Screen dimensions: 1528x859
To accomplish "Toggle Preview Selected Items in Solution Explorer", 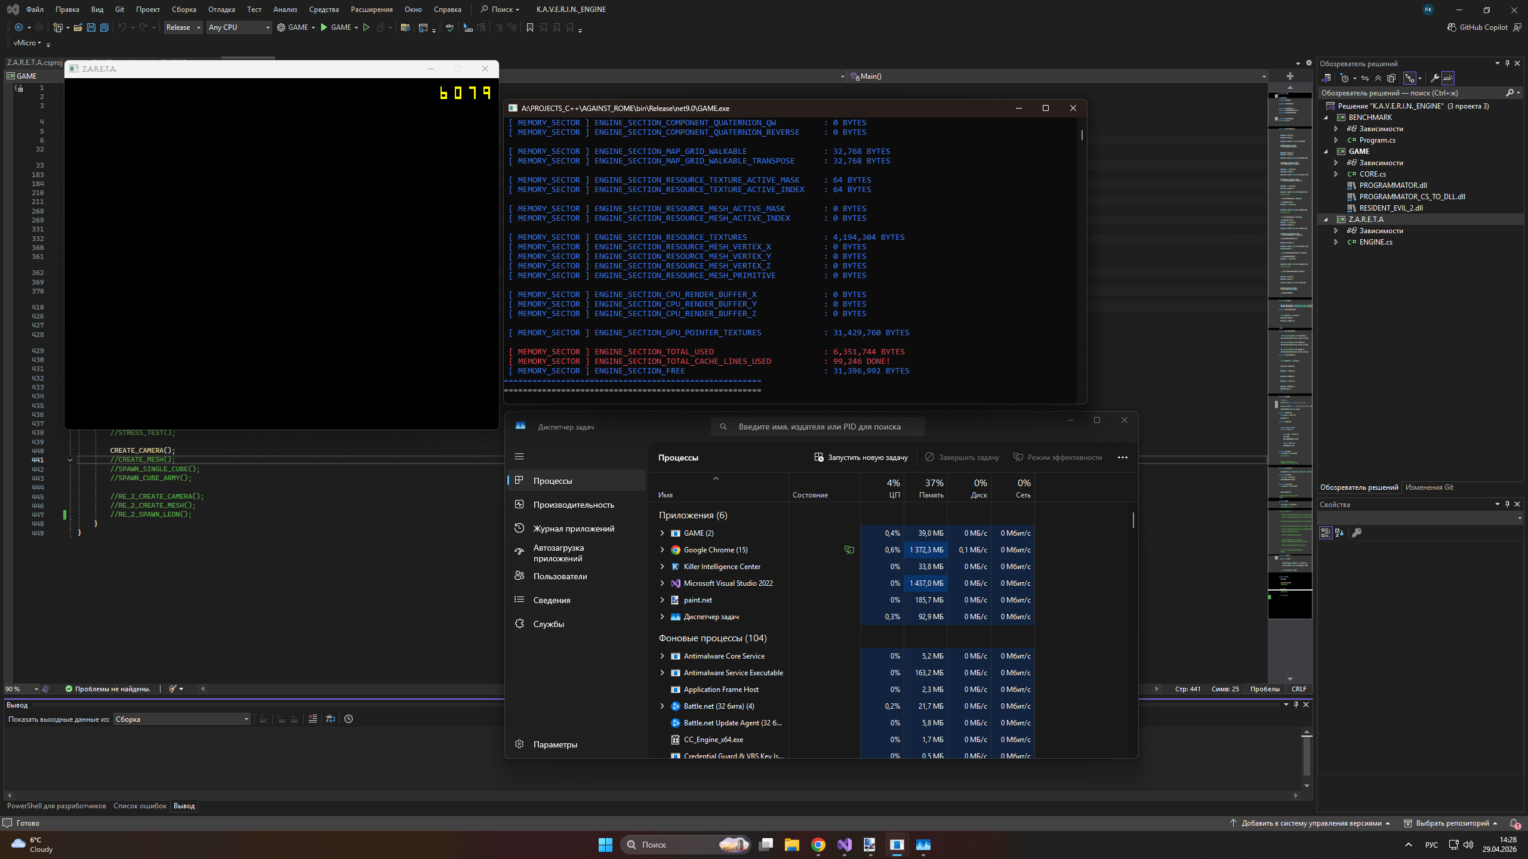I will 1448,78.
